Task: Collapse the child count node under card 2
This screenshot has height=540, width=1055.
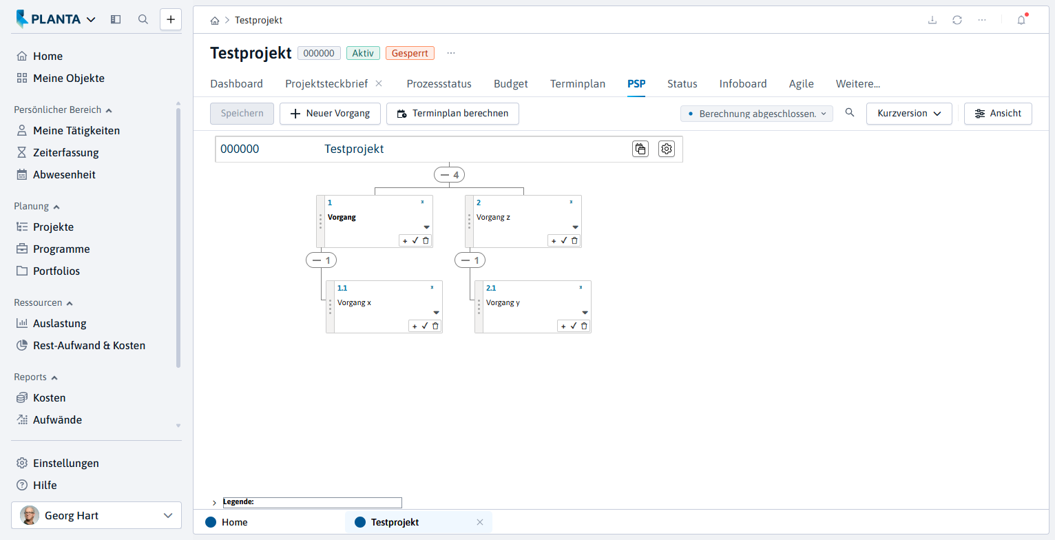Action: point(470,260)
